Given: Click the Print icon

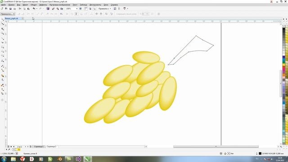Looking at the screenshot, I should coord(15,9).
